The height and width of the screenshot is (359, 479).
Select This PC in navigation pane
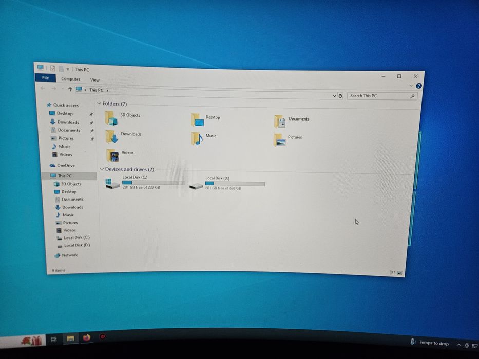69,176
